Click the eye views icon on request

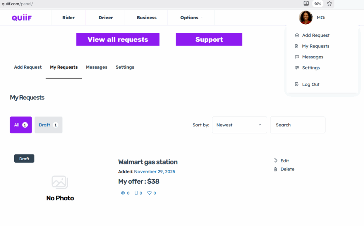coord(123,193)
